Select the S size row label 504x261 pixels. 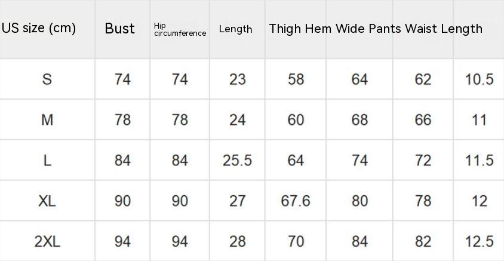pos(47,79)
